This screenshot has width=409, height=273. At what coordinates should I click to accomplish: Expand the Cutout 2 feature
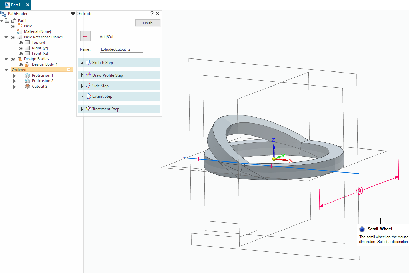pos(15,87)
